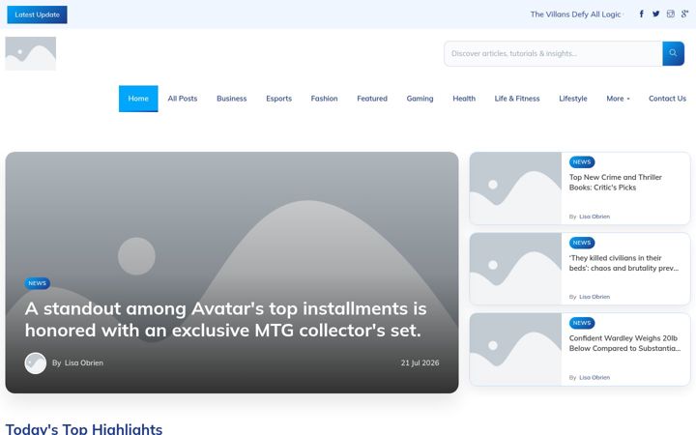This screenshot has width=696, height=435.
Task: Open the Avatar MTG collector's set article
Action: click(225, 320)
